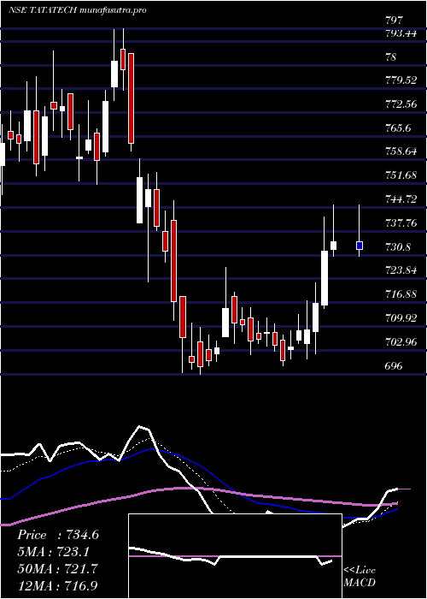Click the 793.44 price axis label

point(401,33)
